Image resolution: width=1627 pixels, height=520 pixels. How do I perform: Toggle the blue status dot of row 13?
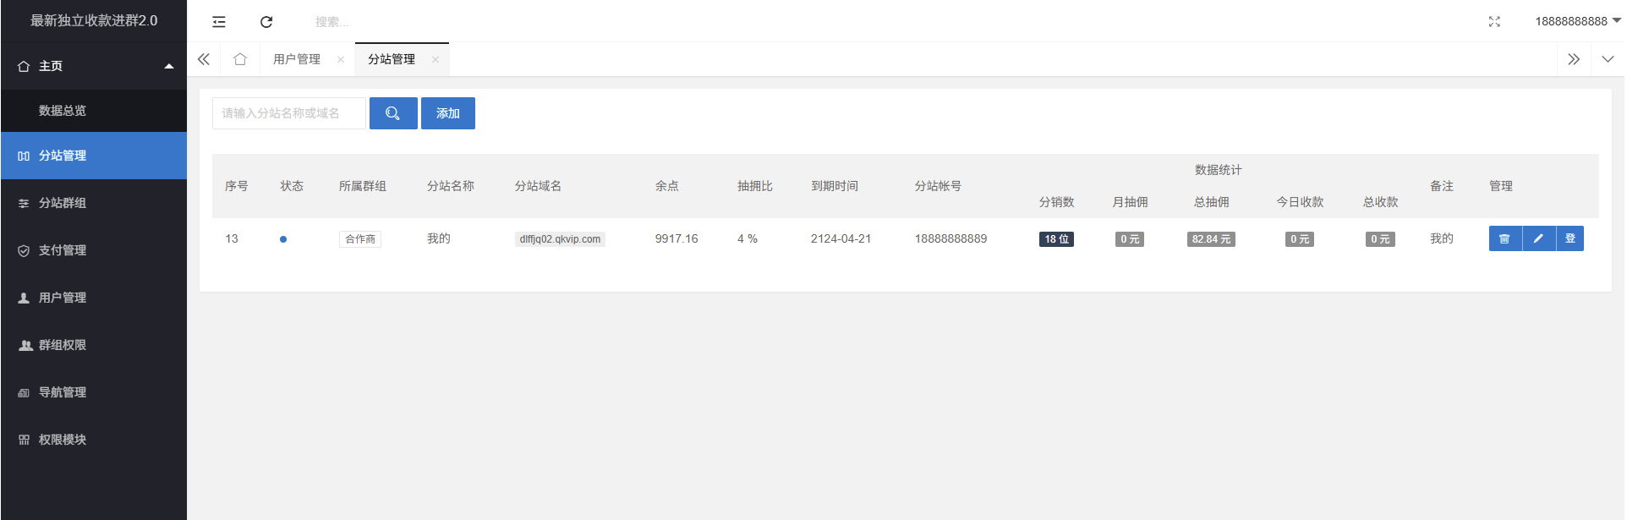[x=283, y=239]
